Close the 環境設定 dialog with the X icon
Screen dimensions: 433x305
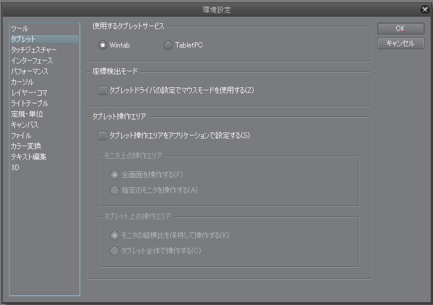[x=425, y=10]
